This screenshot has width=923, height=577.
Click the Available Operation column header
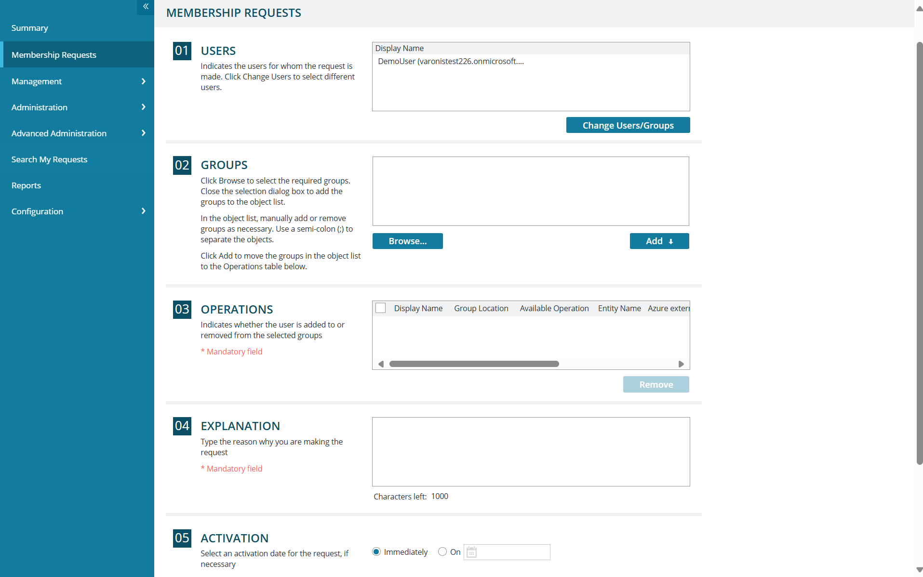(x=554, y=308)
